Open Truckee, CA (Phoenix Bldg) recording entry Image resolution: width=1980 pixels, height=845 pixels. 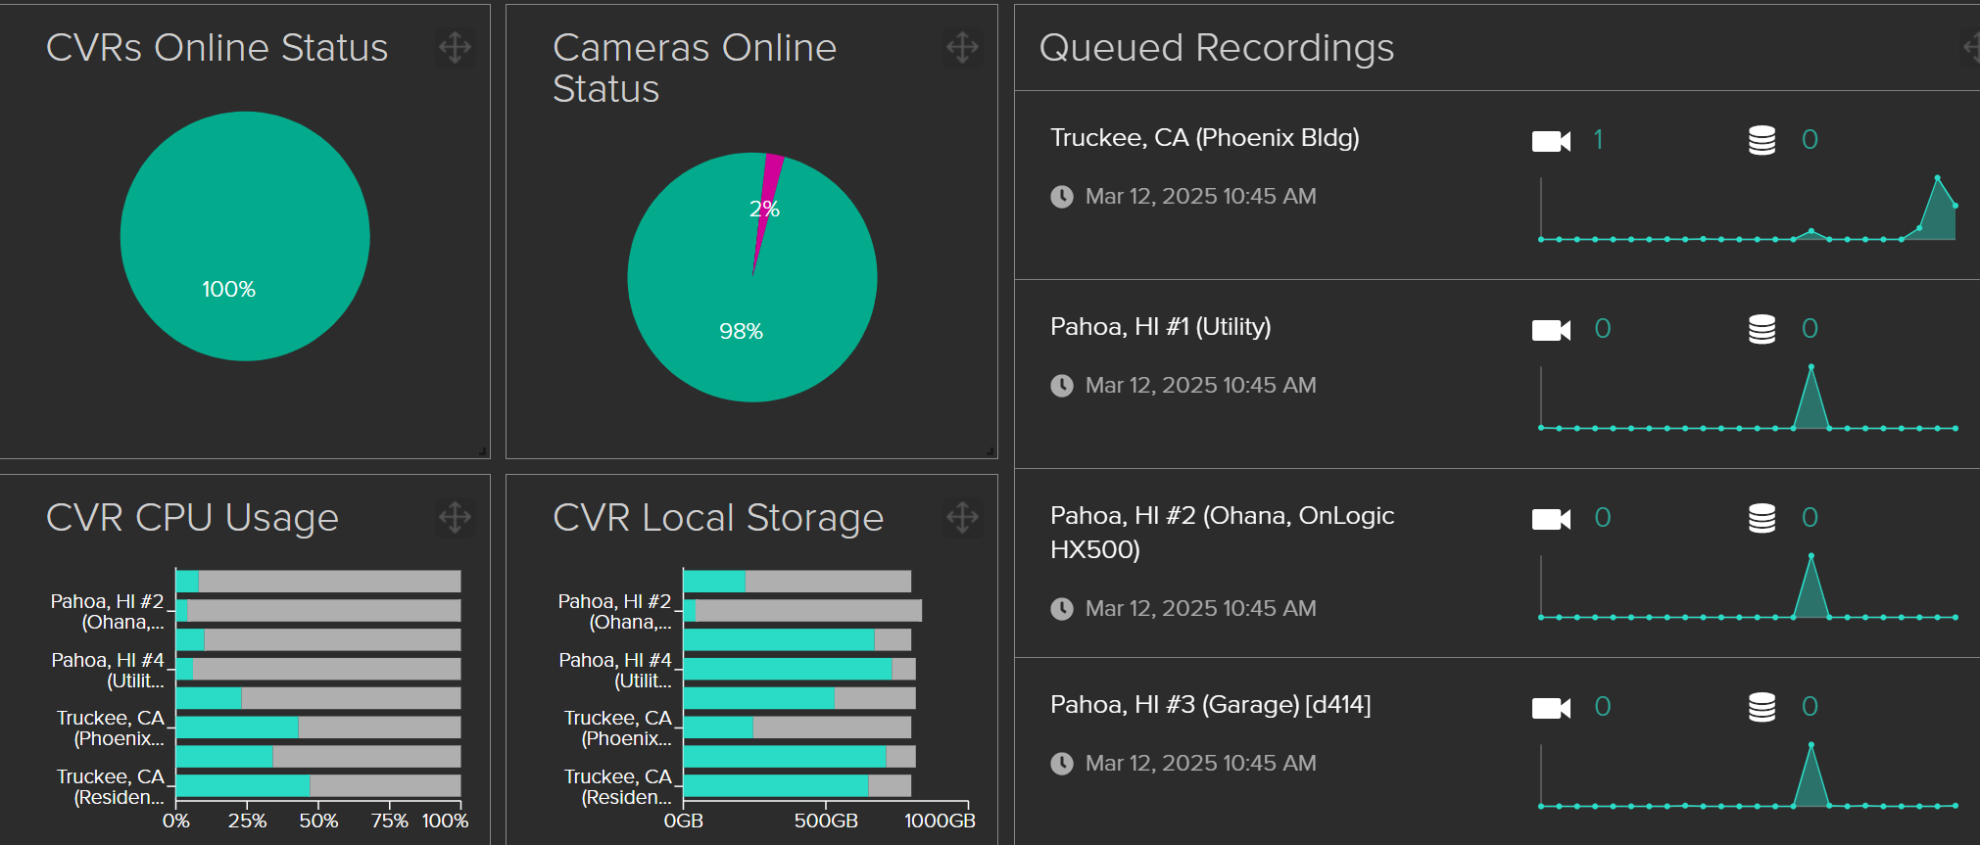pos(1204,138)
